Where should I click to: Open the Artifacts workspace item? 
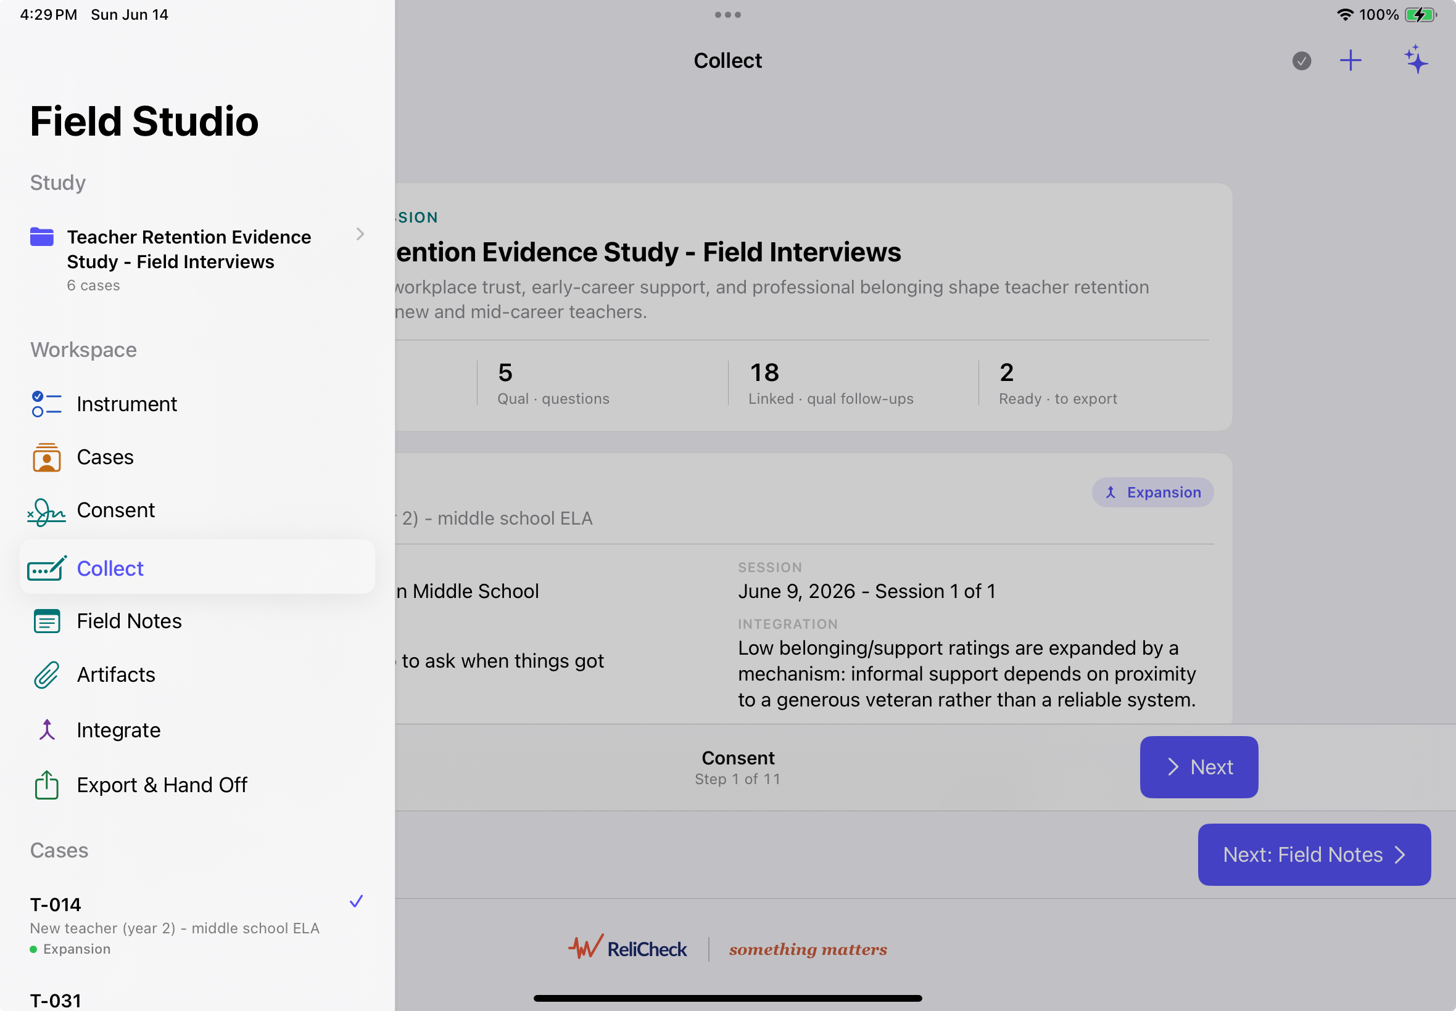(x=197, y=674)
